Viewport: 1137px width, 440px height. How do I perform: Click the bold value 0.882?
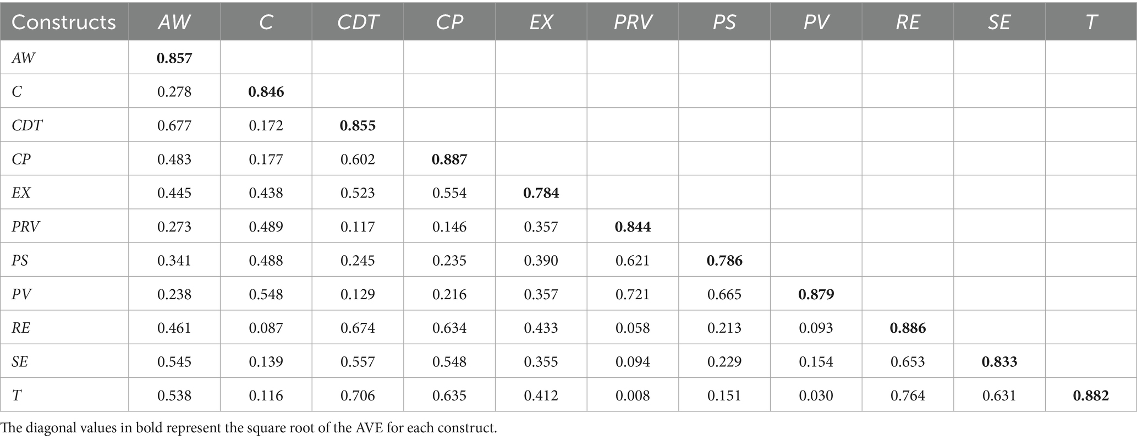pos(1091,395)
